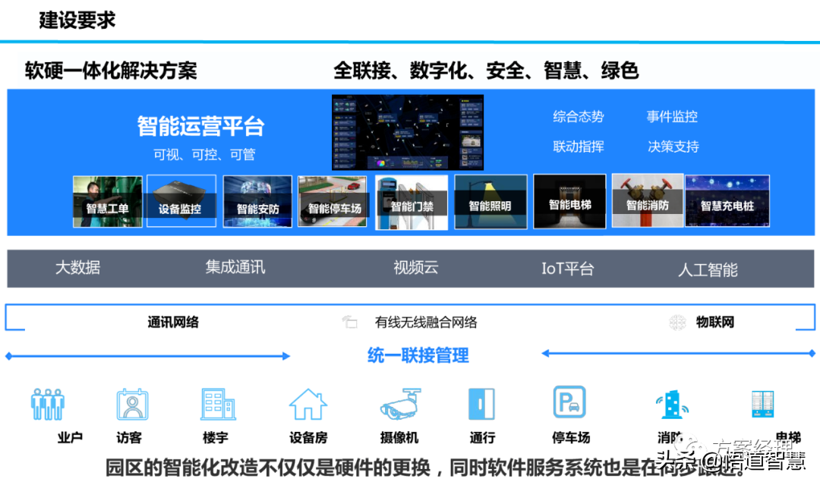
Task: Click the 统一联接管理 blue text
Action: (x=418, y=355)
